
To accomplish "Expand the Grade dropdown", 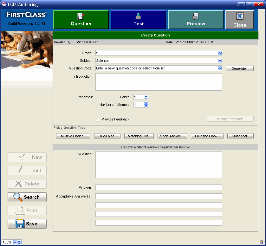I will coord(220,53).
